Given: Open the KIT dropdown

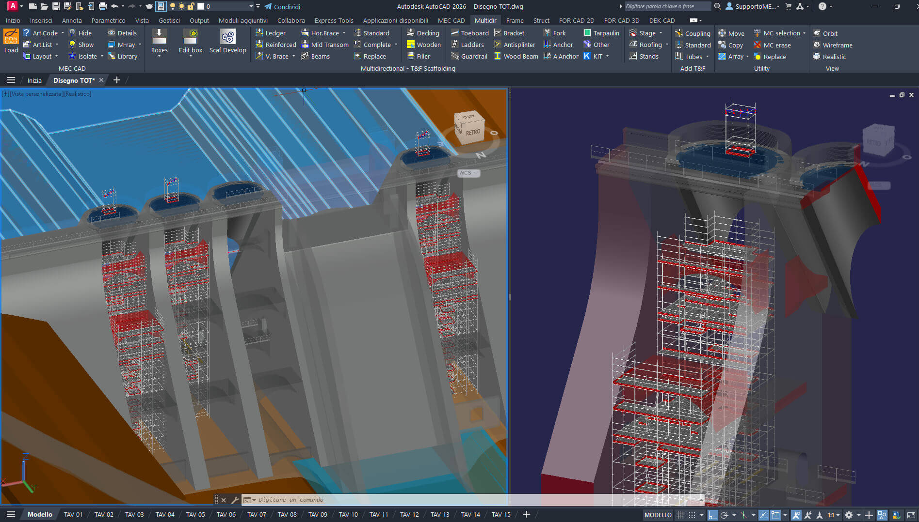Looking at the screenshot, I should tap(607, 56).
